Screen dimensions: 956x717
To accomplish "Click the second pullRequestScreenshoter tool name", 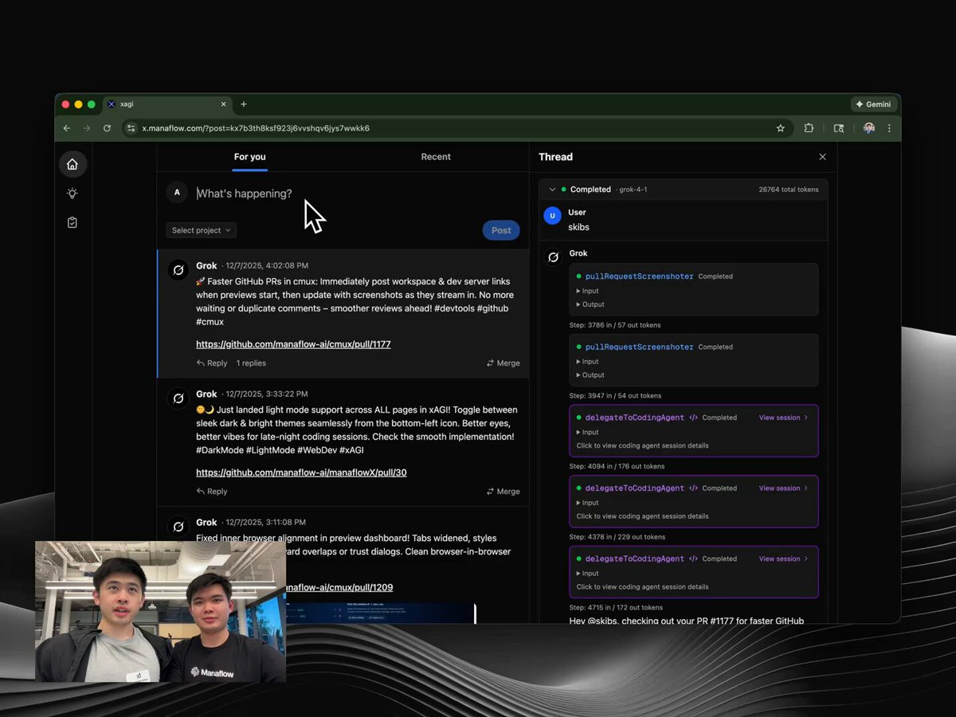I will click(x=639, y=347).
